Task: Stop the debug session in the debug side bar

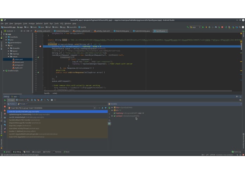Action: pyautogui.click(x=5, y=107)
